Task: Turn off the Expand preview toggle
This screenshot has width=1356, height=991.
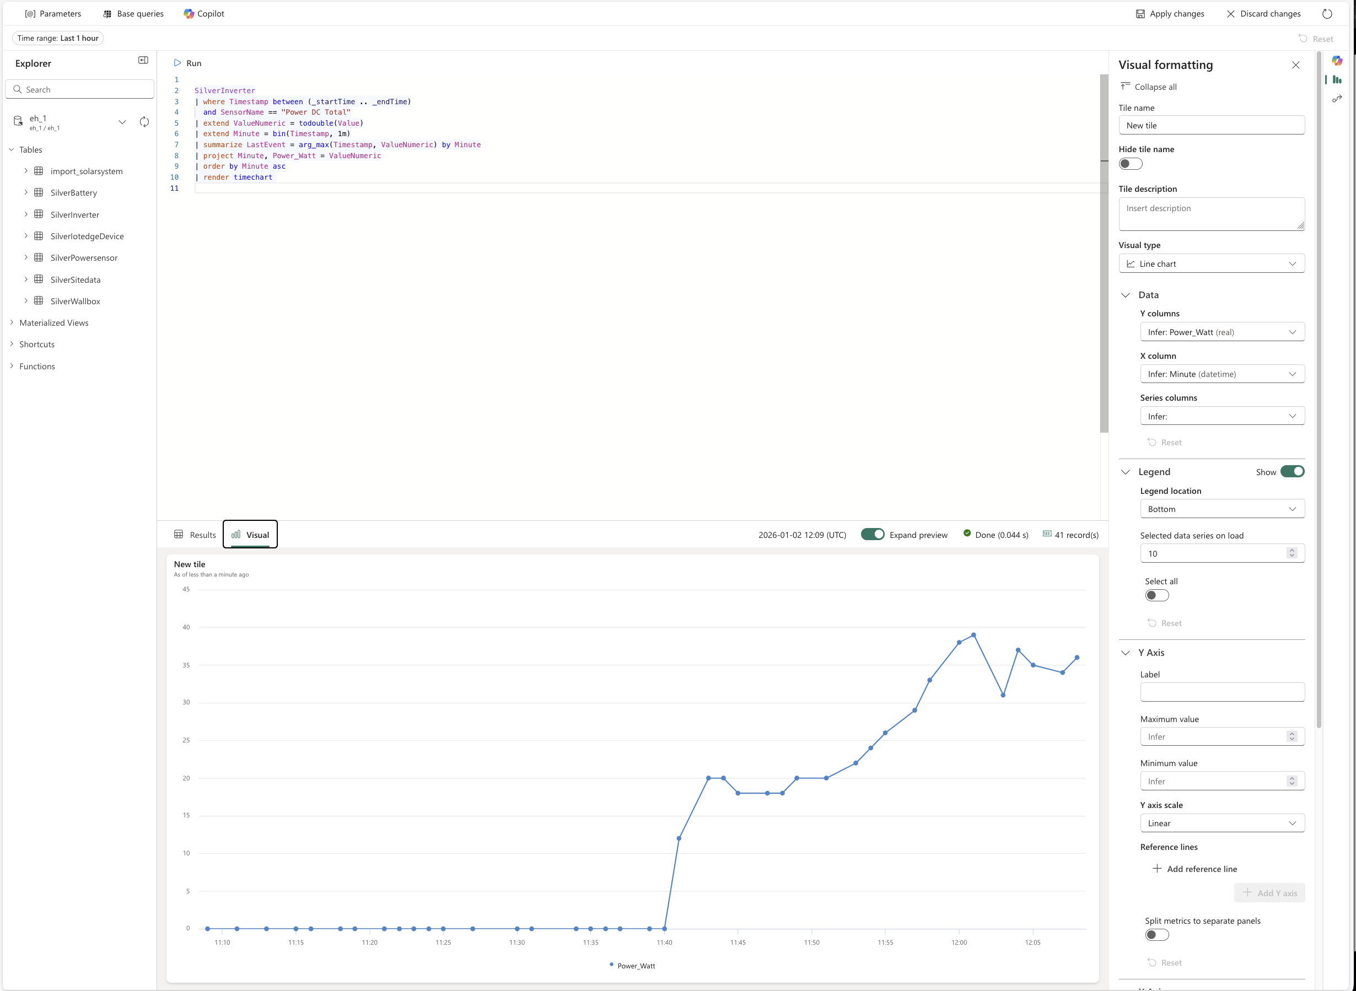Action: point(873,535)
